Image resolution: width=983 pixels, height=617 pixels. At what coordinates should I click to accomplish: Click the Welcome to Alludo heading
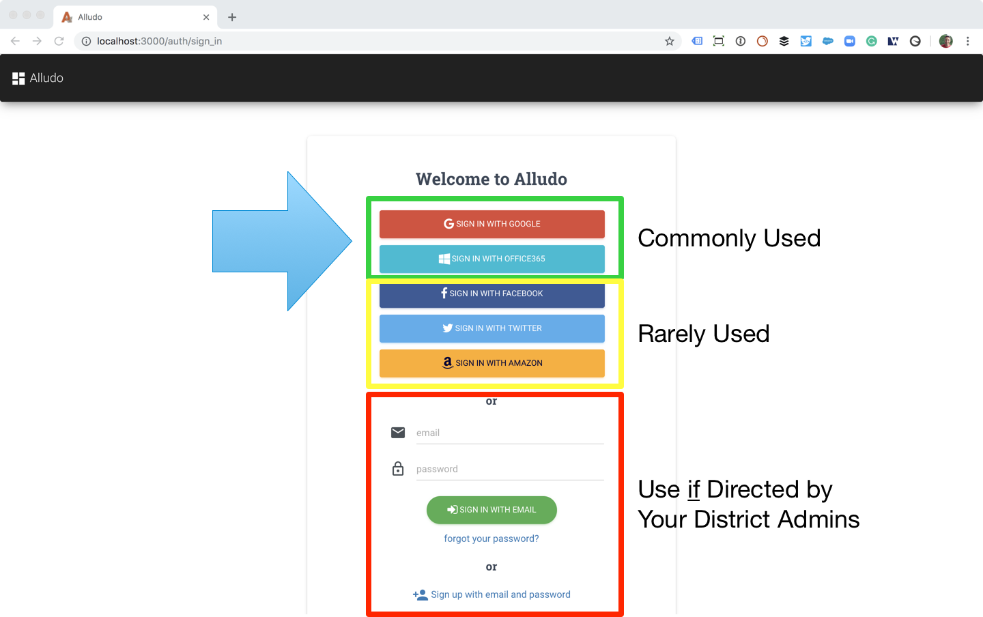pos(491,179)
